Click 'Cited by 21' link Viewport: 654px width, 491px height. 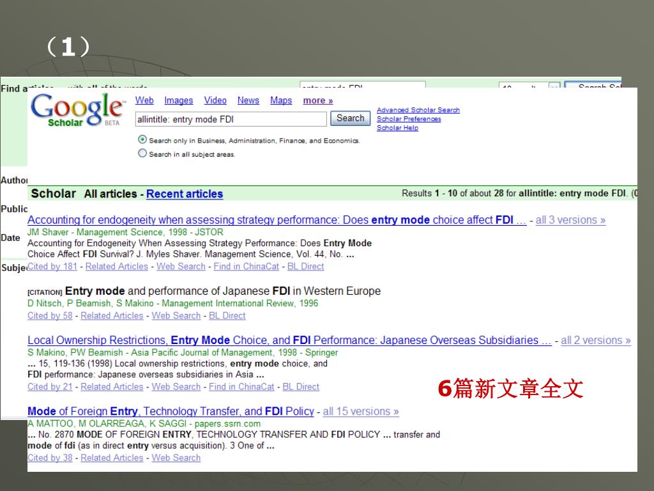click(50, 387)
